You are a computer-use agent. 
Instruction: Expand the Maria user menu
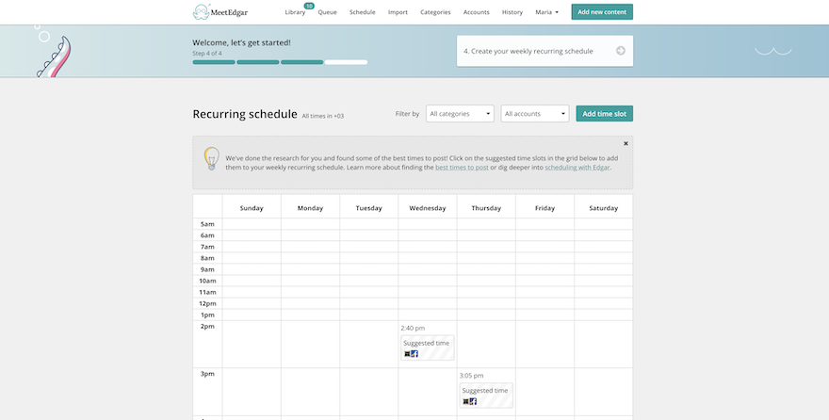546,12
